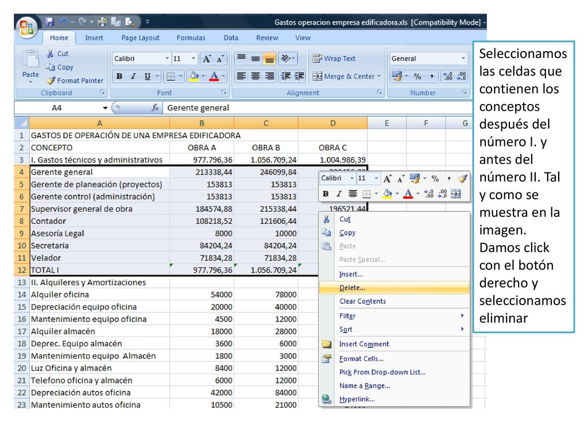
Task: Click the formula bar showing Gerente general
Action: [x=317, y=108]
